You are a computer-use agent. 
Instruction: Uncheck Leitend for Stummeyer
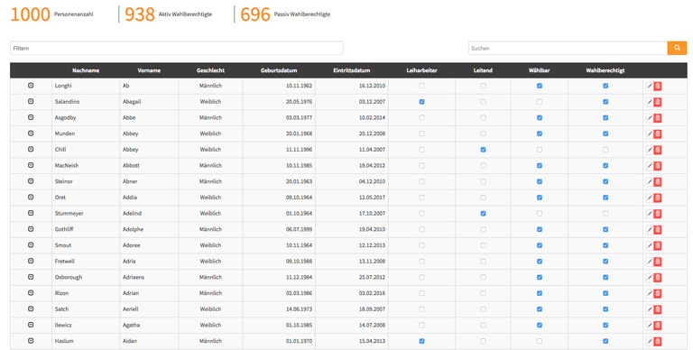(x=483, y=213)
